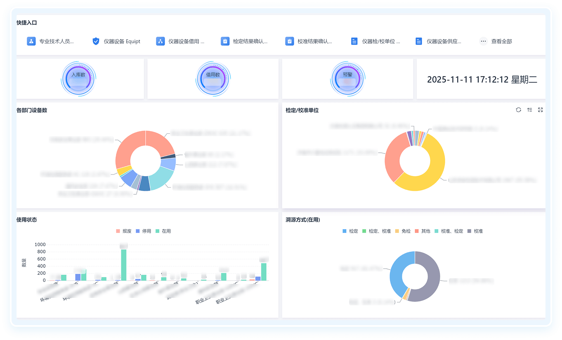The image size is (562, 340).
Task: Hide the 检定 series in 溯源方式 legend
Action: pos(350,231)
